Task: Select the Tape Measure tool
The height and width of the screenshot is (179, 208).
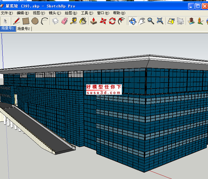Action: click(74, 21)
